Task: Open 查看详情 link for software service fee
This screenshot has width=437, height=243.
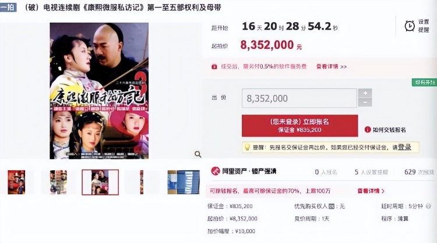Action: [x=331, y=67]
